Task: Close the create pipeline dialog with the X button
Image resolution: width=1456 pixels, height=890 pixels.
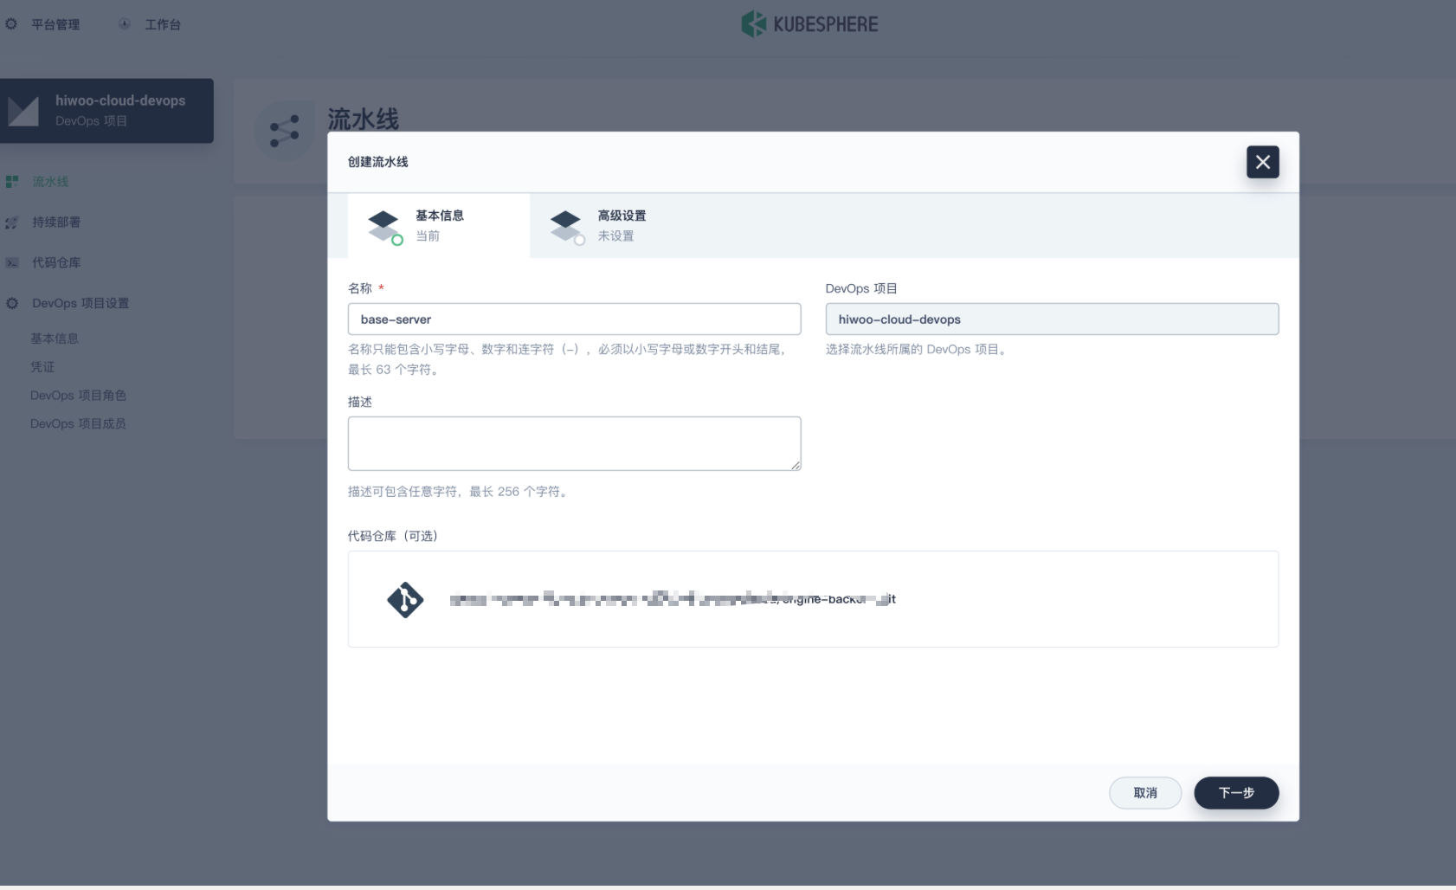Action: tap(1262, 162)
